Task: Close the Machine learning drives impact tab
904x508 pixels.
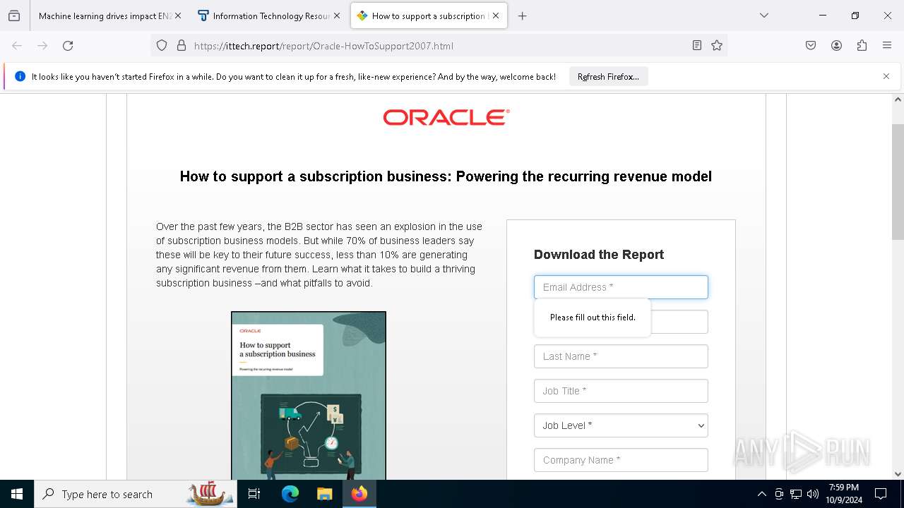Action: [178, 16]
